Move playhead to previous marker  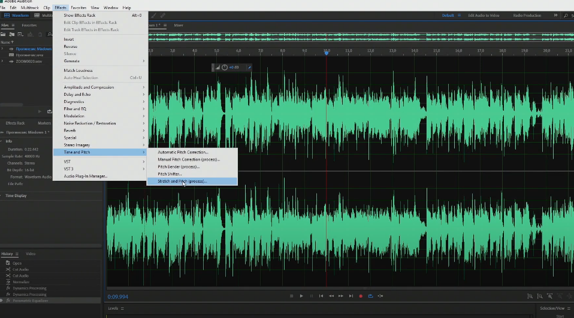(321, 296)
